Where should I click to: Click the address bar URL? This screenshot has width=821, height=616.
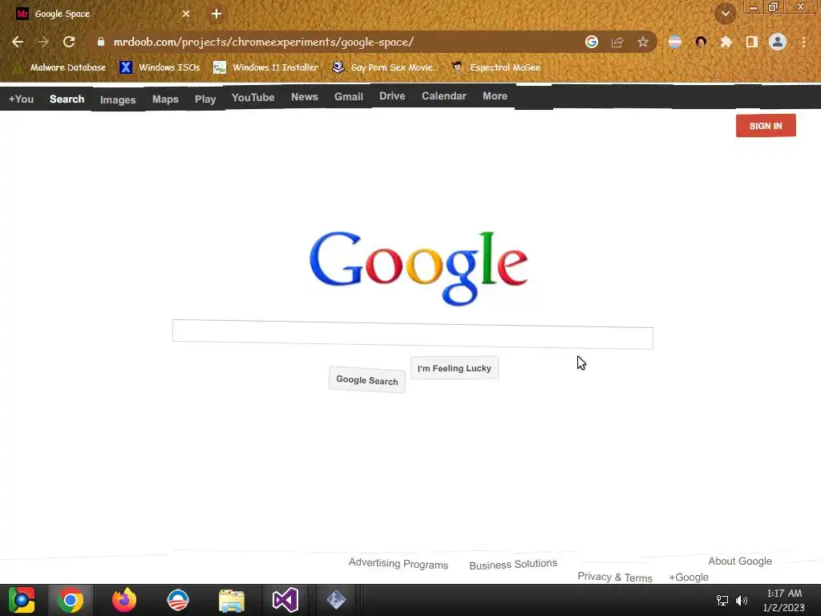coord(263,42)
